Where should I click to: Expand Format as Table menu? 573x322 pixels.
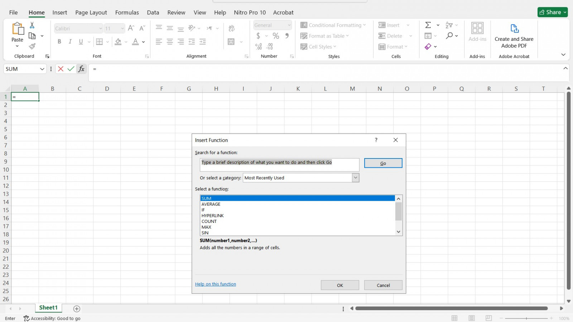(325, 36)
